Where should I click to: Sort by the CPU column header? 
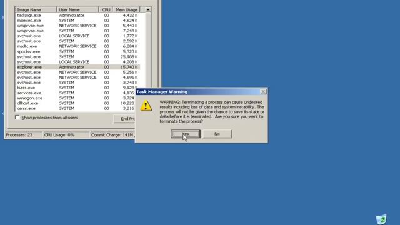106,10
